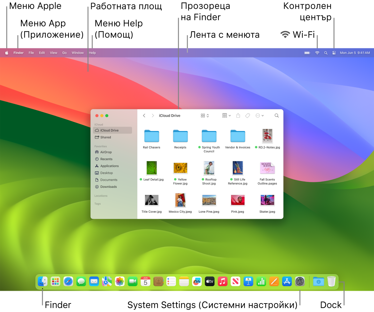The image size is (374, 312).
Task: Open the More actions ellipsis dropdown
Action: 259,115
